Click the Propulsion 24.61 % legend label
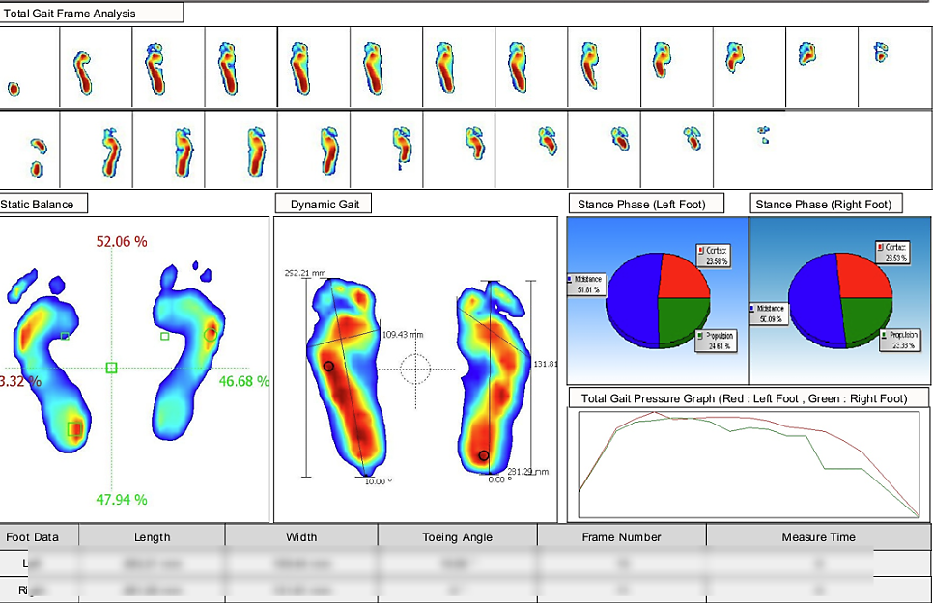The image size is (933, 603). 717,341
